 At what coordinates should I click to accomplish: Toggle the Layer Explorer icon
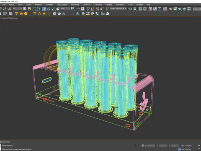(x=145, y=9)
